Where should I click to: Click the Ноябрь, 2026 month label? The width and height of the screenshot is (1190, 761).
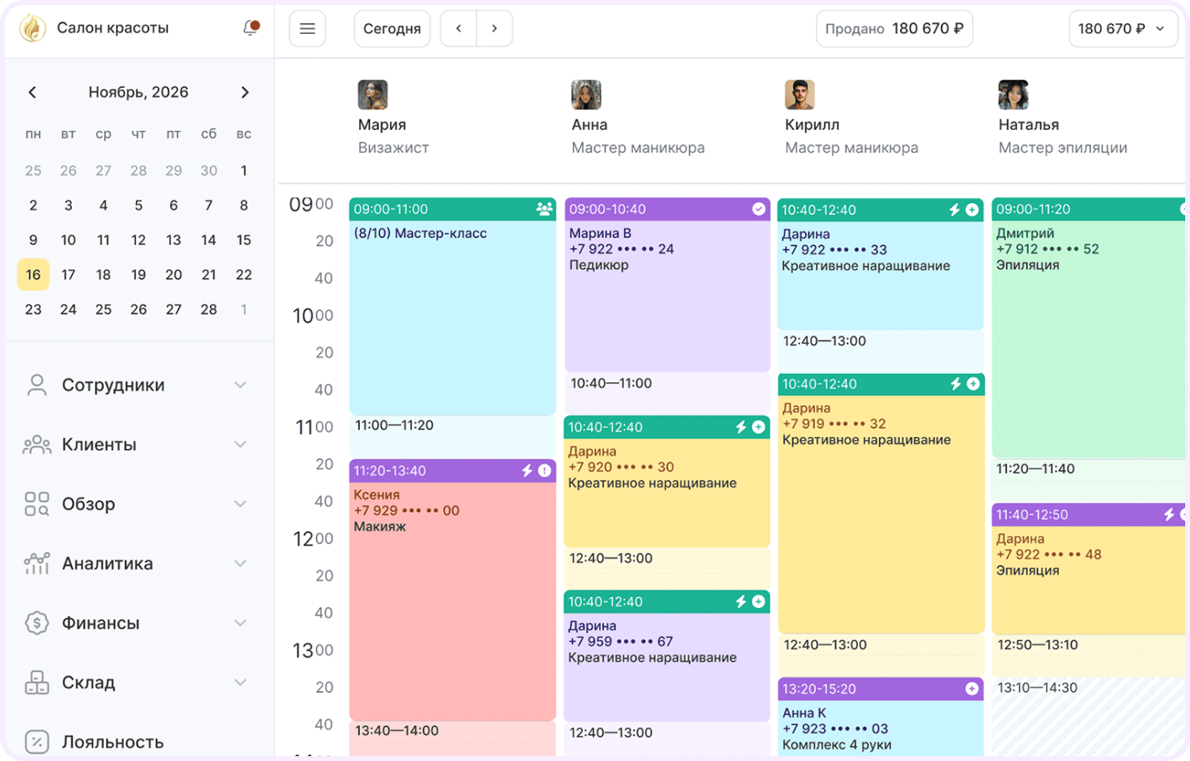(x=139, y=92)
